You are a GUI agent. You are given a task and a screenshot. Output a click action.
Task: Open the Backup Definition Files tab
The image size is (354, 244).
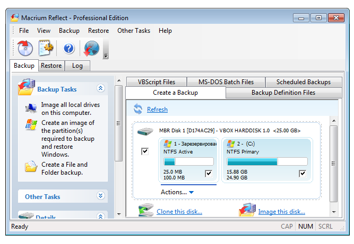pos(283,93)
